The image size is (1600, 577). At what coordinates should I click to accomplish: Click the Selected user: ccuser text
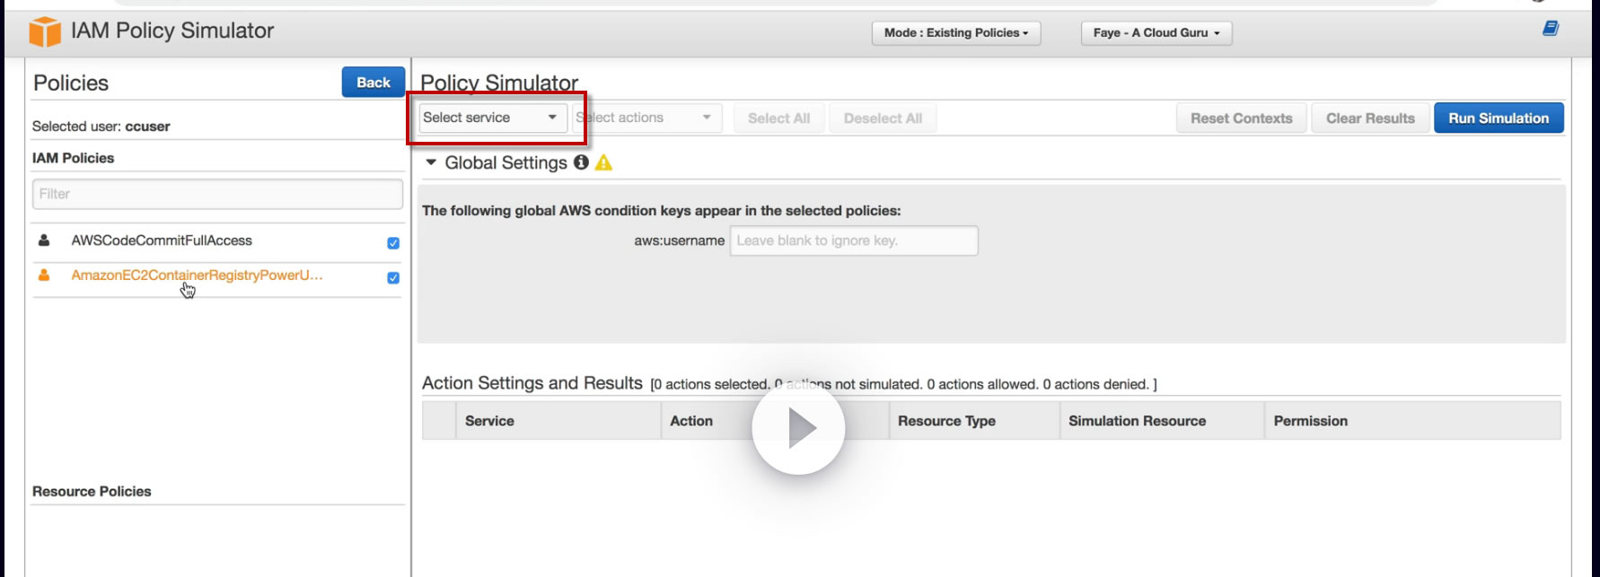101,127
